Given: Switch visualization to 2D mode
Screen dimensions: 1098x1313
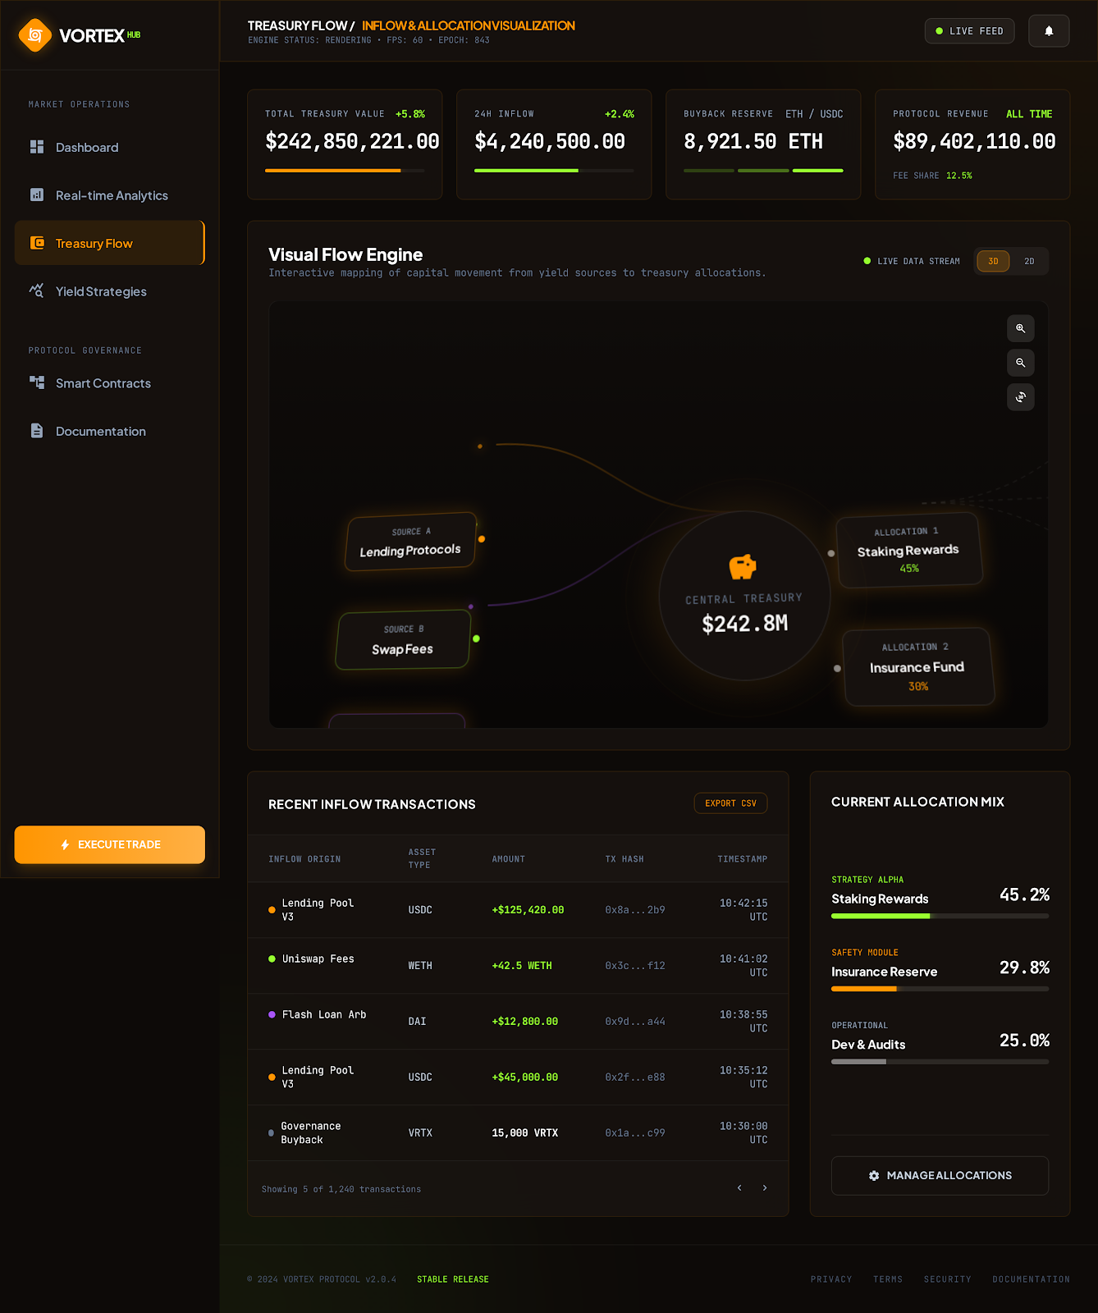Looking at the screenshot, I should 1029,261.
